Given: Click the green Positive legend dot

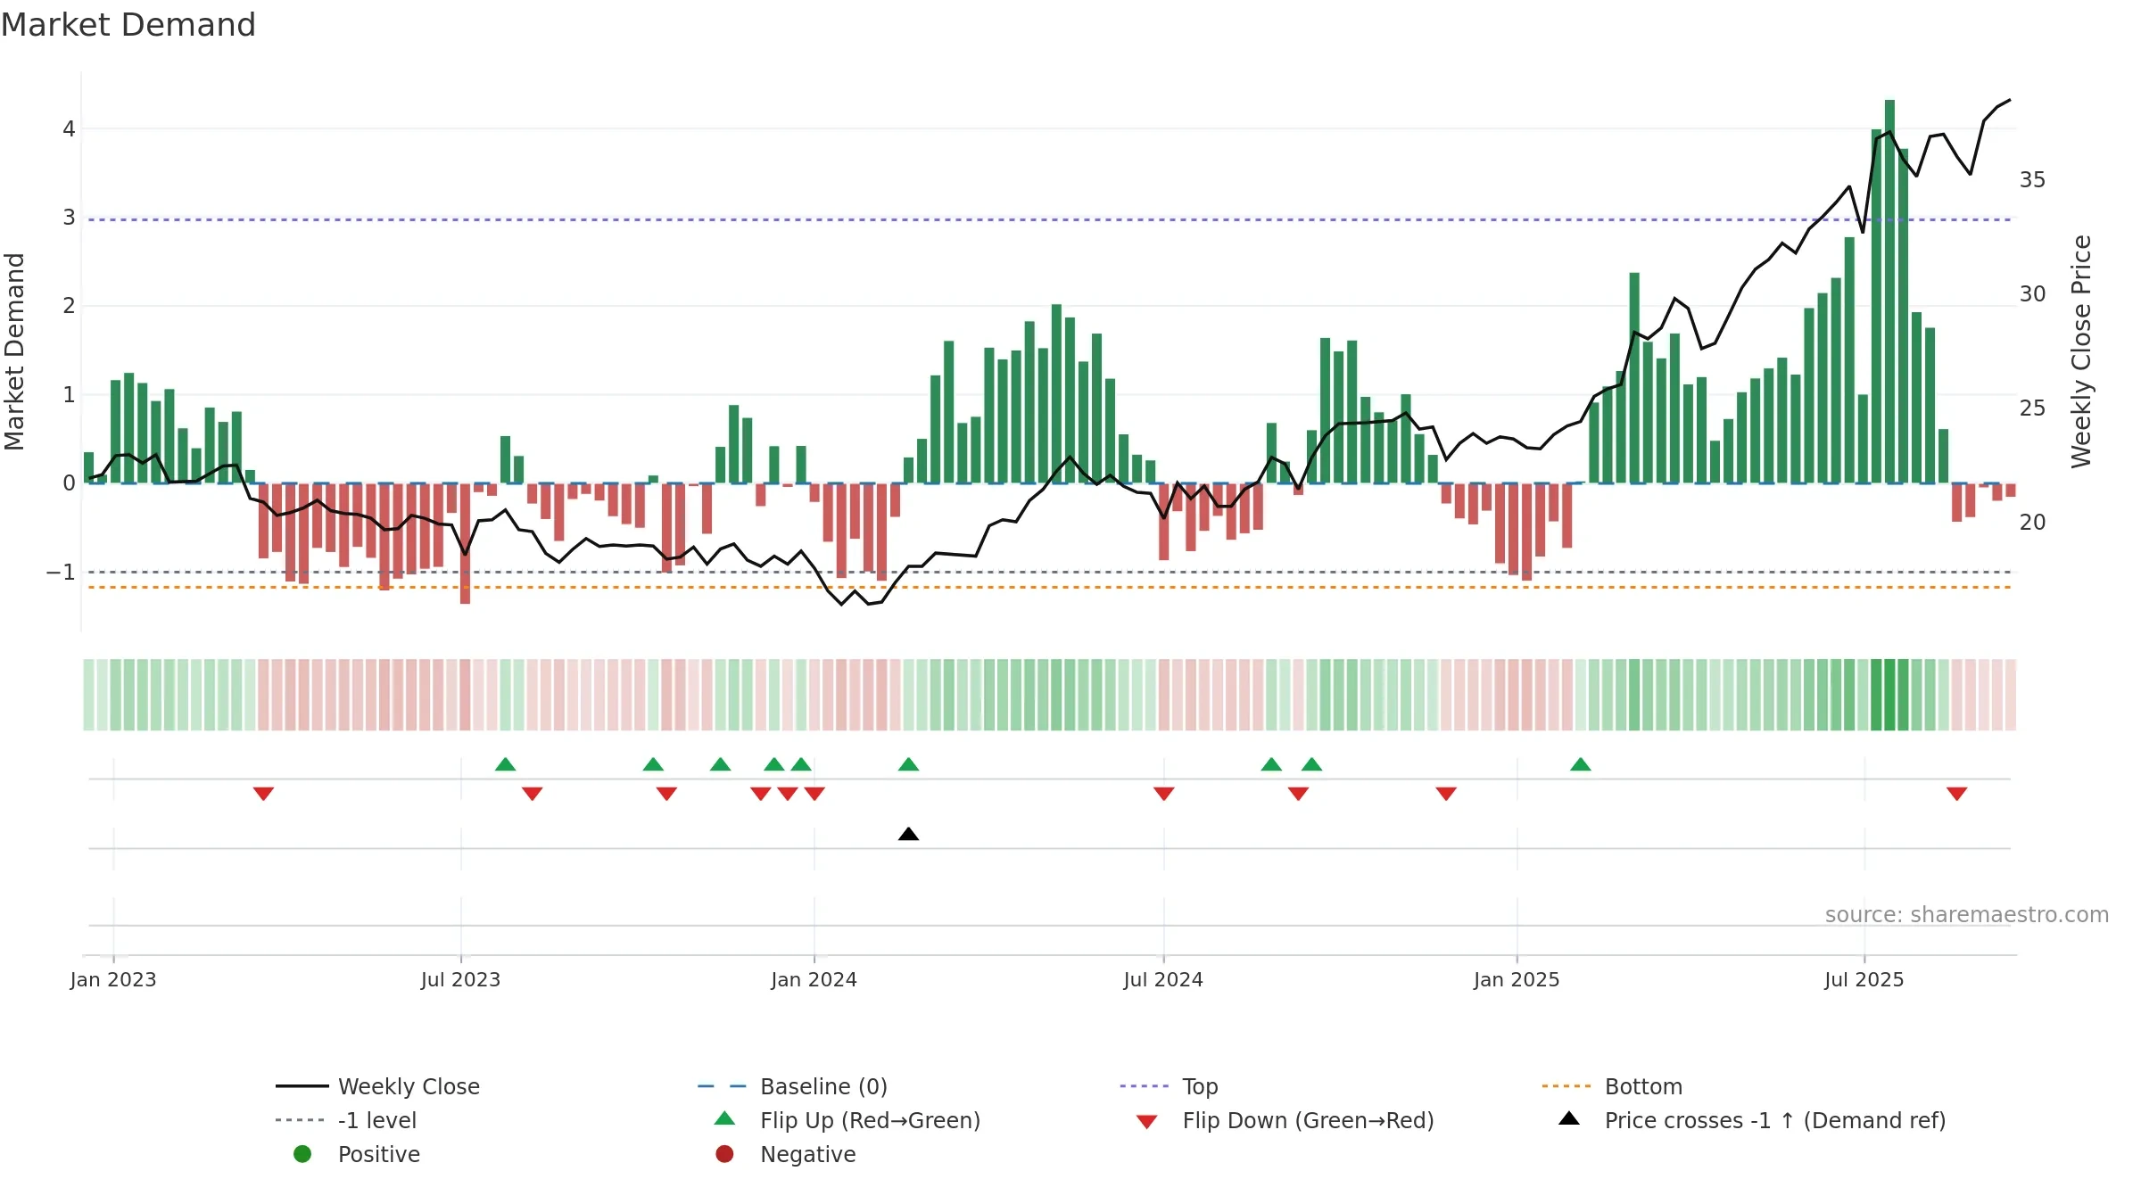Looking at the screenshot, I should click(302, 1154).
